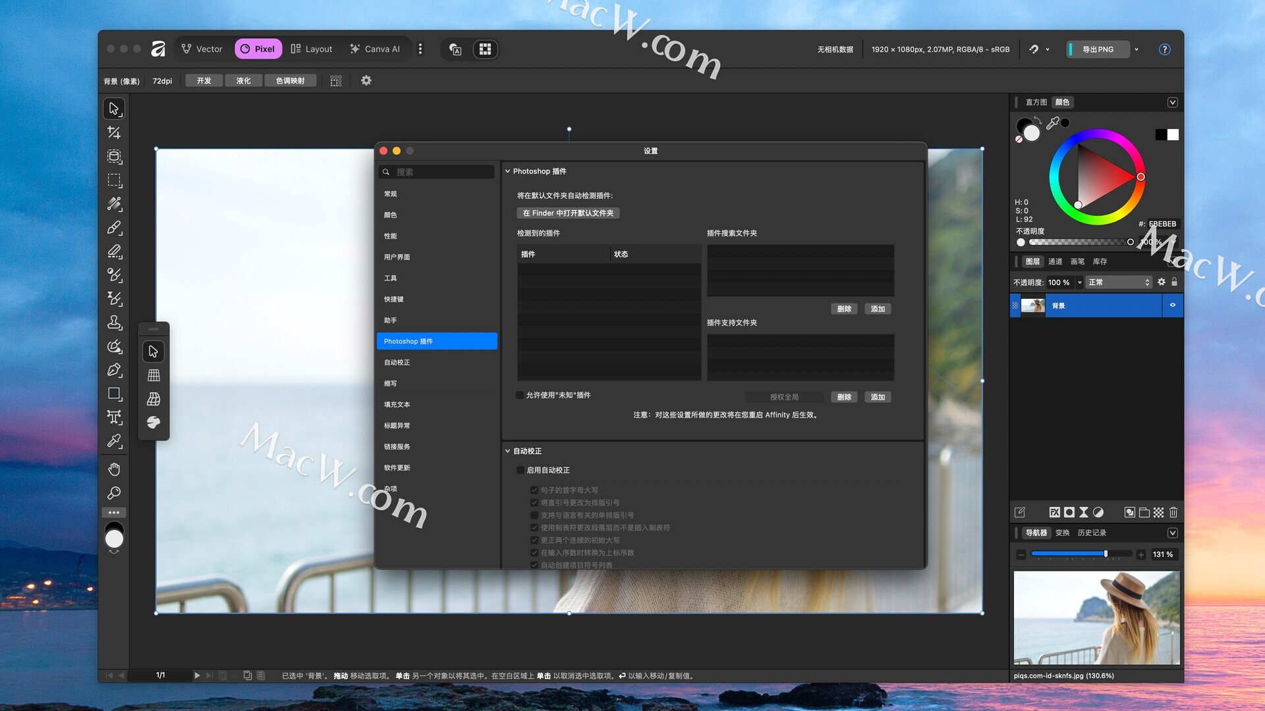Open the 正常 blend mode dropdown
The width and height of the screenshot is (1265, 711).
(1119, 282)
